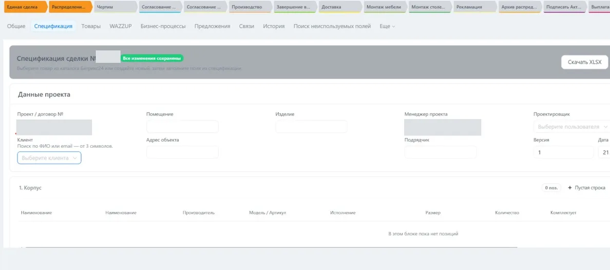This screenshot has height=270, width=610.
Task: Click the Исполнение column header
Action: click(342, 213)
